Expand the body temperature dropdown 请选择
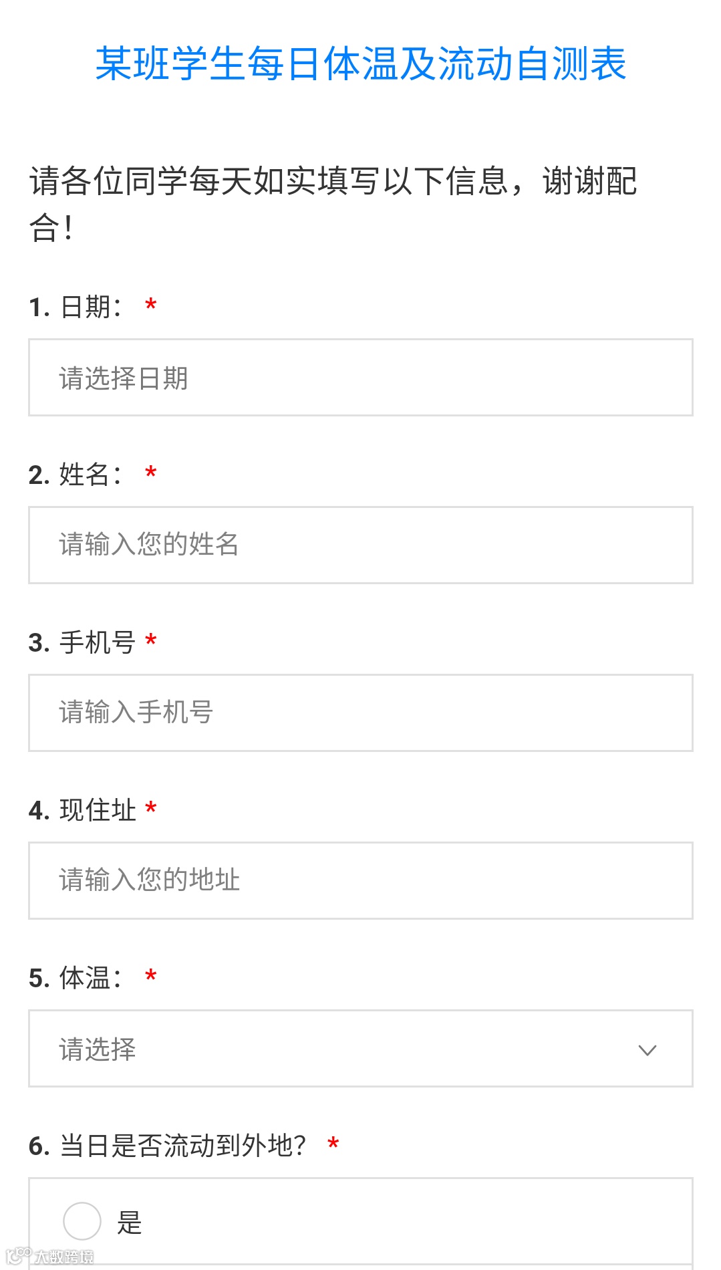The height and width of the screenshot is (1270, 721). coord(360,1048)
